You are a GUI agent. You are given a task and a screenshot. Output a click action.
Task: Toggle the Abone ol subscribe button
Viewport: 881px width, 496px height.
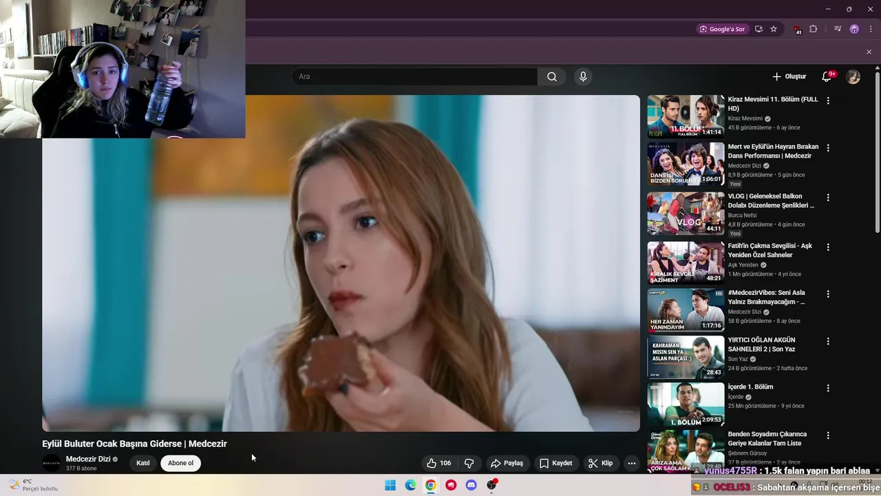point(181,463)
